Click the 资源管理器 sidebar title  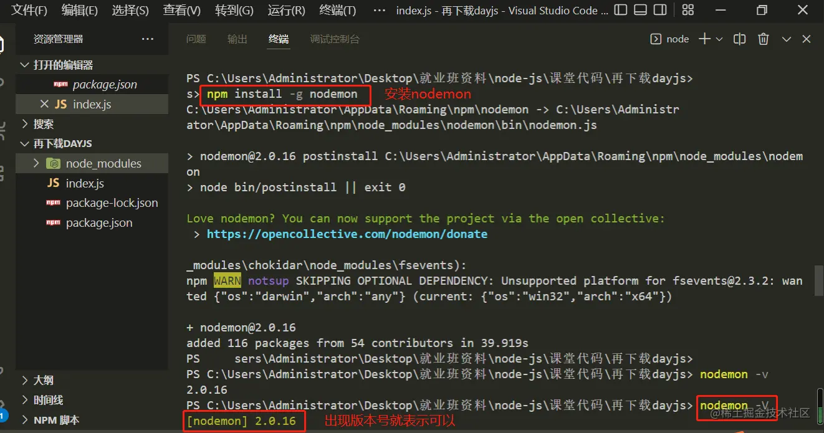(x=58, y=39)
